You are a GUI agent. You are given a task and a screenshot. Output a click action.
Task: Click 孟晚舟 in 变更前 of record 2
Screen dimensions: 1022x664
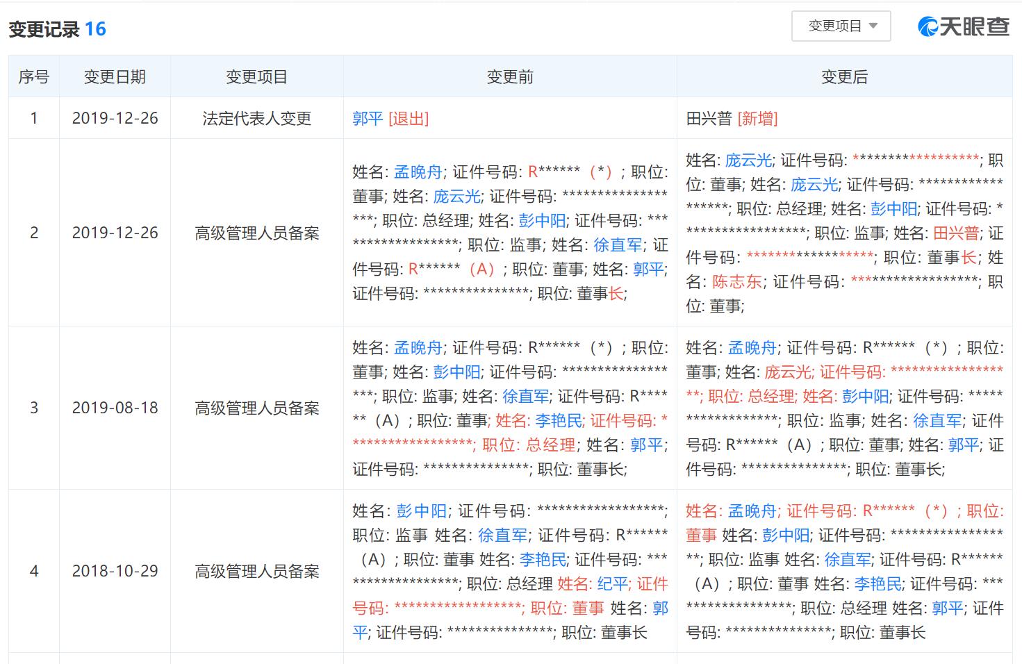pyautogui.click(x=418, y=172)
